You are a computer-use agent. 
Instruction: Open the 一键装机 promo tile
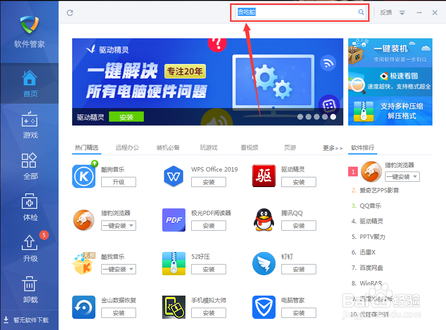[390, 53]
